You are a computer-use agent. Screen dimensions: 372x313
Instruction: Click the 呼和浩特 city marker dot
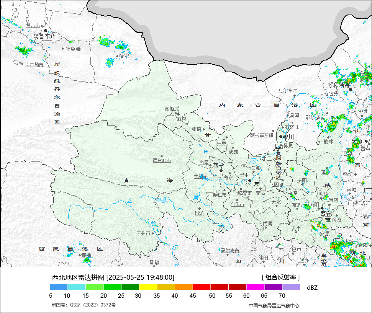pos(351,89)
